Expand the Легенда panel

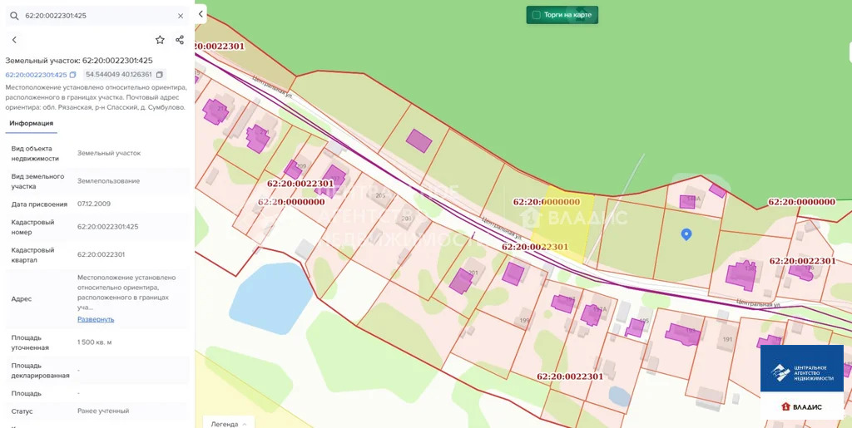pos(228,422)
